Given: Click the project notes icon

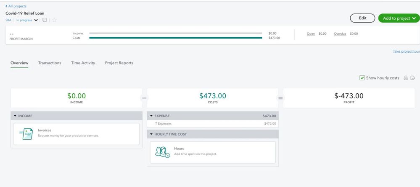Looking at the screenshot, I should coord(45,20).
